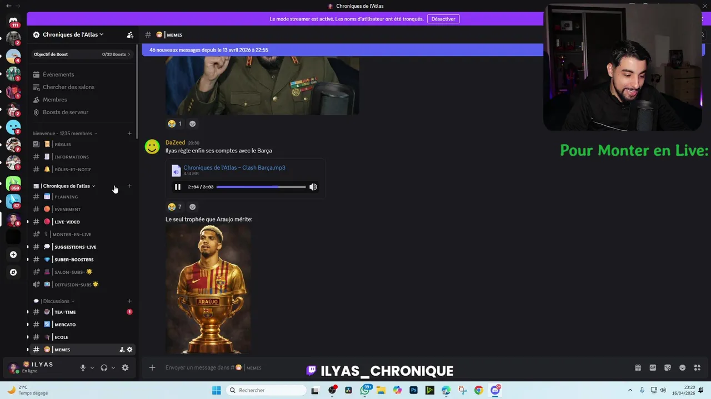Mute the audio player volume
The image size is (711, 399).
pyautogui.click(x=313, y=187)
